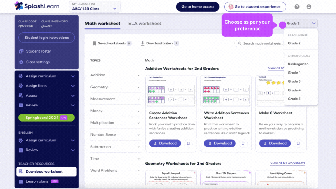Image resolution: width=336 pixels, height=189 pixels.
Task: Click the Search math worksheets field
Action: 259,43
